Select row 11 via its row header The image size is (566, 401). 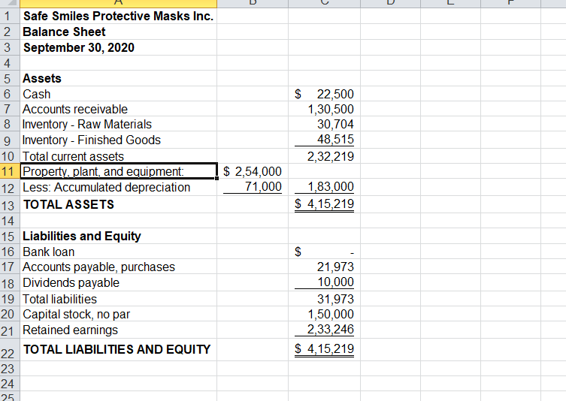10,171
